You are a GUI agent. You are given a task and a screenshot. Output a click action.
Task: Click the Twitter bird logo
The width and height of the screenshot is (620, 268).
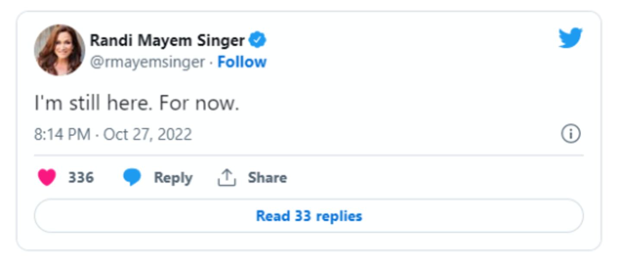[x=570, y=38]
